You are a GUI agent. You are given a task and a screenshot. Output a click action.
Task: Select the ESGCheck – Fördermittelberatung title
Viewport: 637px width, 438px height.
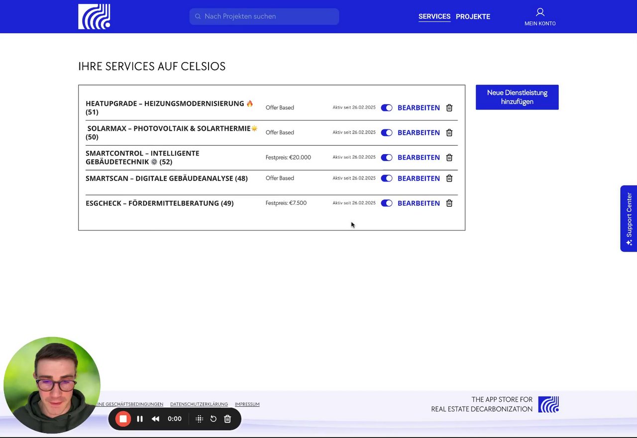160,203
